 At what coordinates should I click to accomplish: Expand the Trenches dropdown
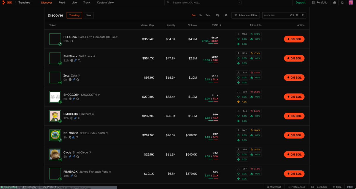pyautogui.click(x=26, y=3)
